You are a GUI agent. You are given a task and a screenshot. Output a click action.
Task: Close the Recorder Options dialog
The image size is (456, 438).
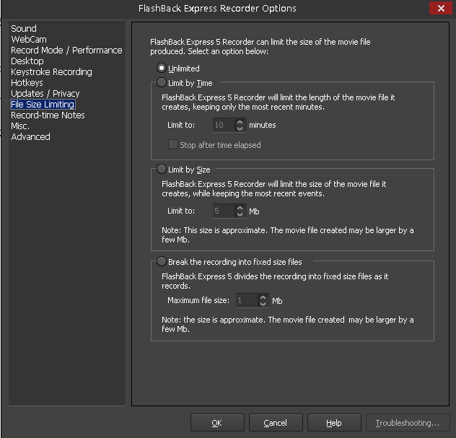[441, 8]
